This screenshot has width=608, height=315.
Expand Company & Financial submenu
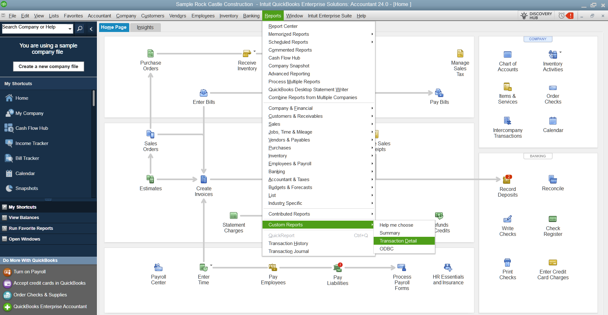(319, 108)
